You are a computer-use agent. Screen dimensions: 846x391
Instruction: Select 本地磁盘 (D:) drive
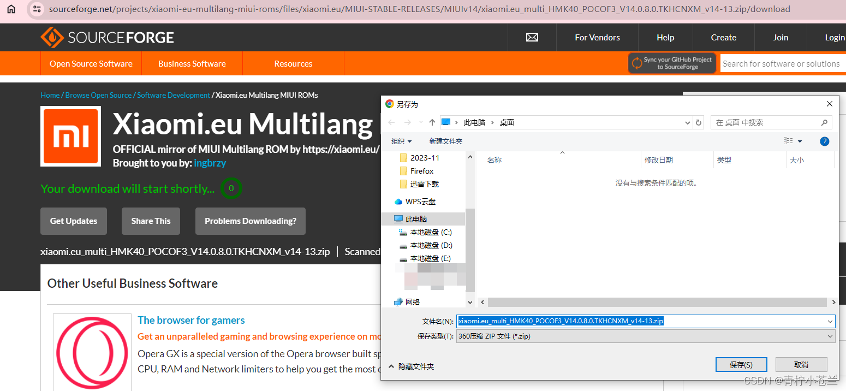tap(425, 245)
